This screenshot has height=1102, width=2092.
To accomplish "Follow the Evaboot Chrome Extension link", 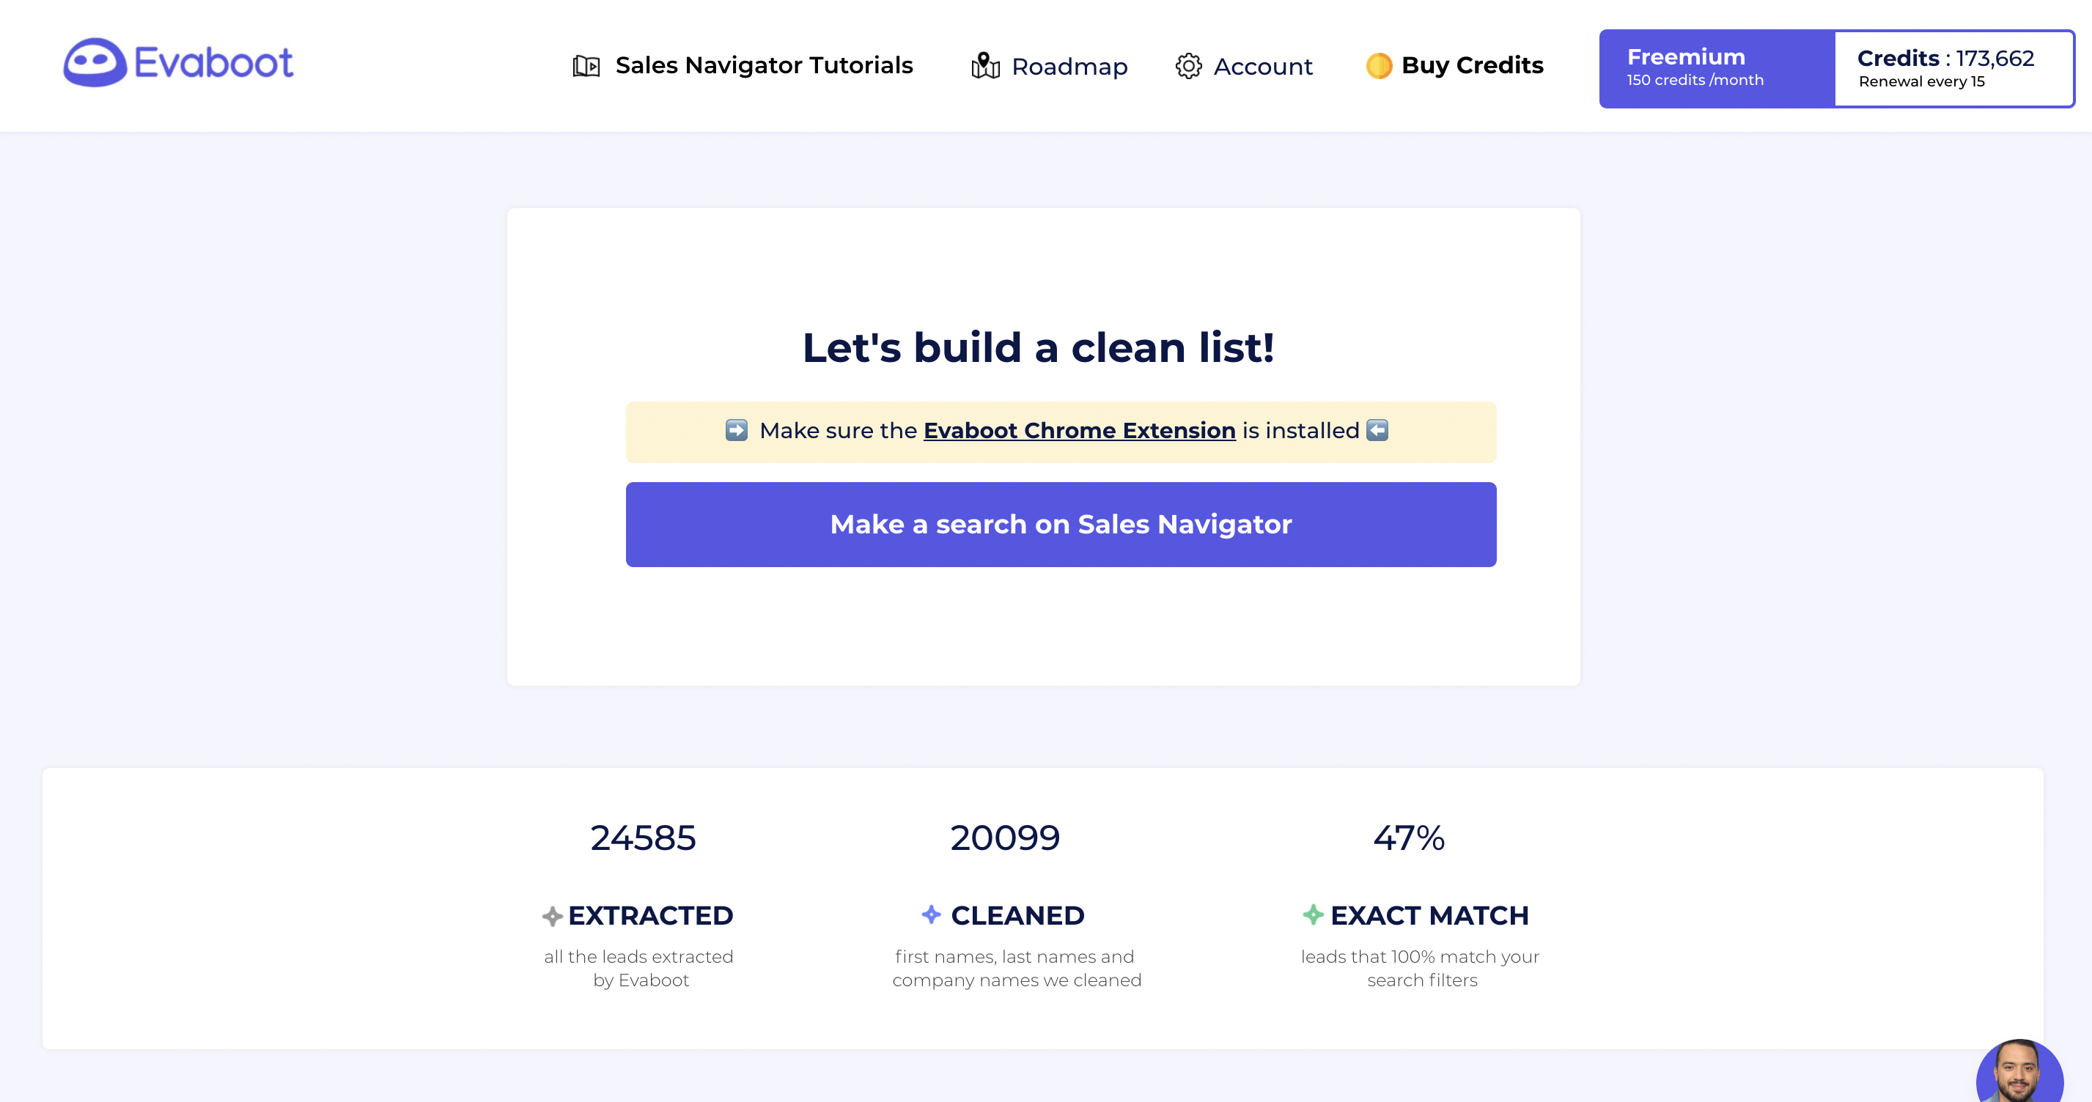I will pos(1078,430).
